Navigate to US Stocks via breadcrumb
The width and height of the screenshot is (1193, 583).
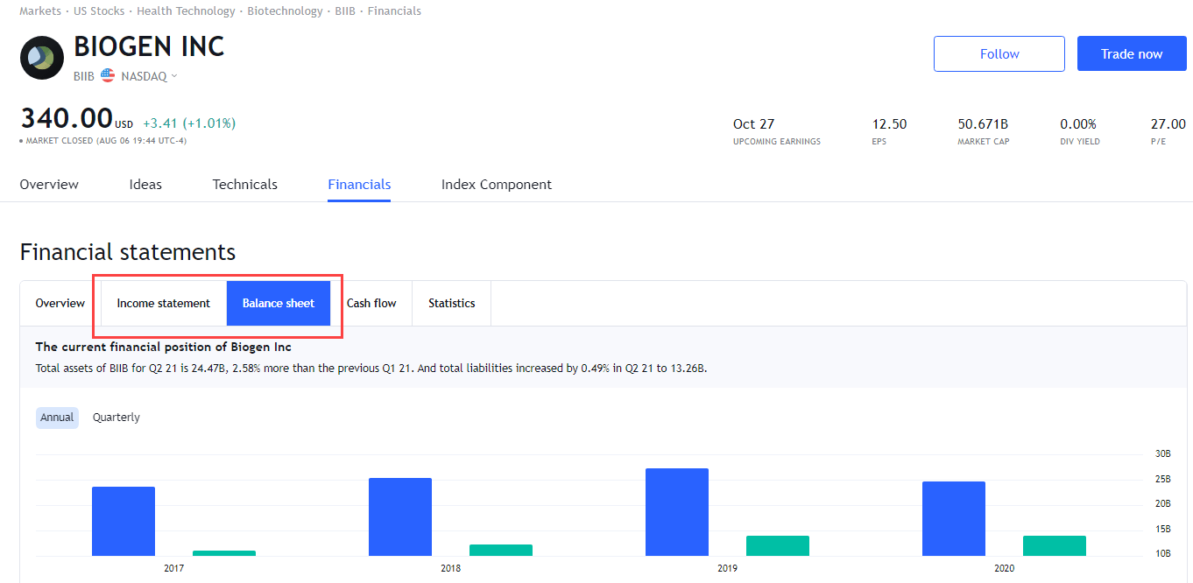pyautogui.click(x=98, y=11)
